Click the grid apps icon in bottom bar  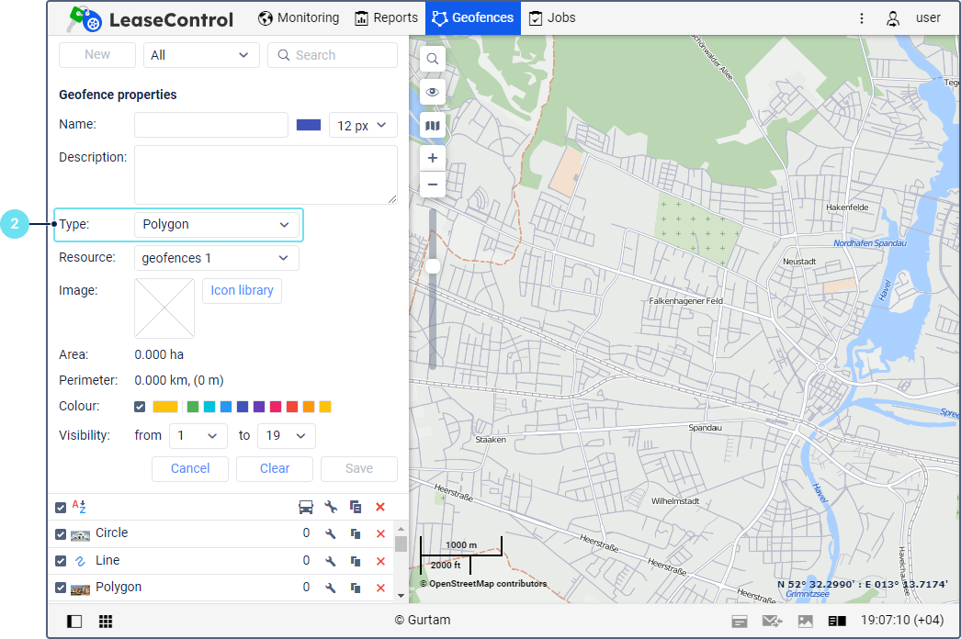(x=106, y=622)
